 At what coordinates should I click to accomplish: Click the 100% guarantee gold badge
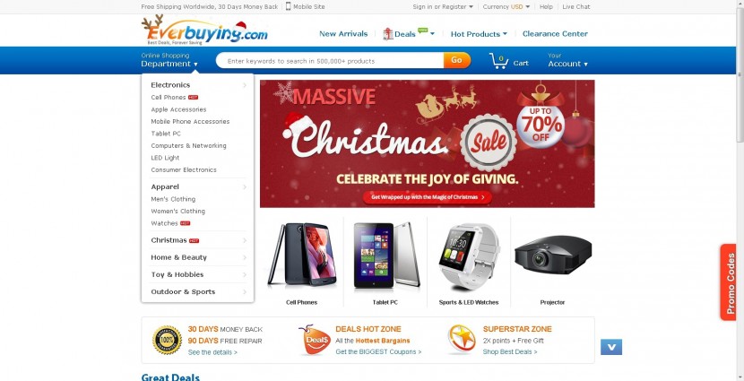coord(167,340)
